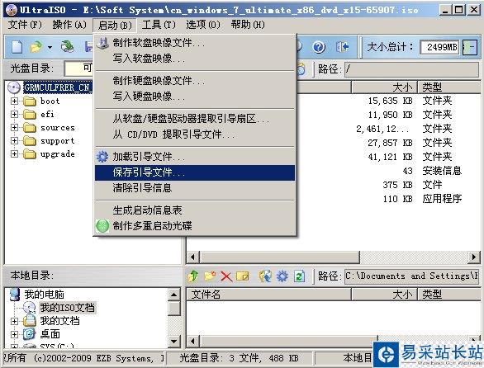Open the 启动(B) menu
Screen dimensions: 484x368
coord(115,25)
